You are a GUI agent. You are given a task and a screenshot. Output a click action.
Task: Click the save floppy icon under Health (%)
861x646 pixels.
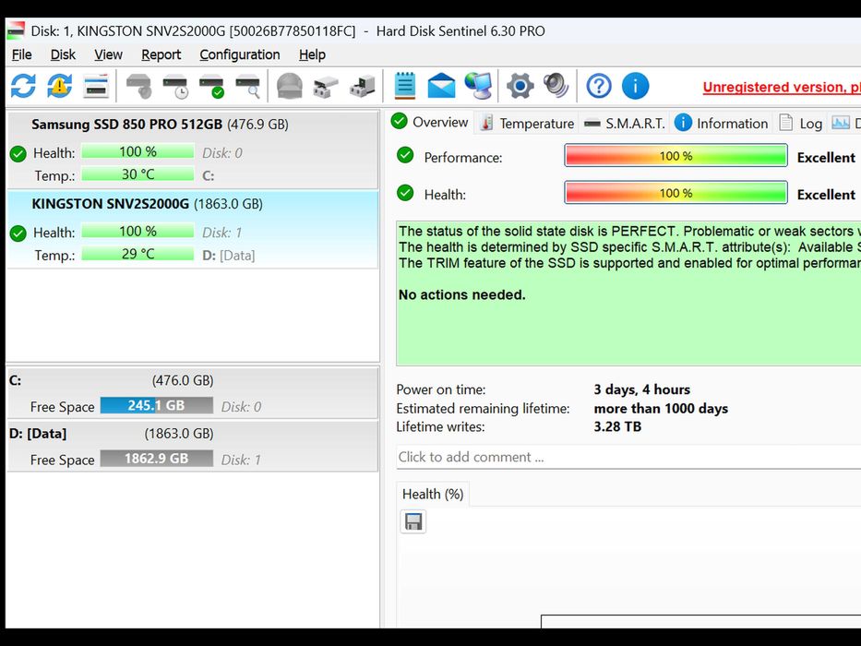pos(413,521)
